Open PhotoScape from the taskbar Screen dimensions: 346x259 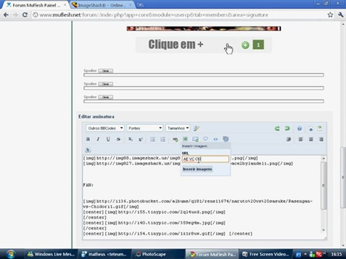coord(158,254)
